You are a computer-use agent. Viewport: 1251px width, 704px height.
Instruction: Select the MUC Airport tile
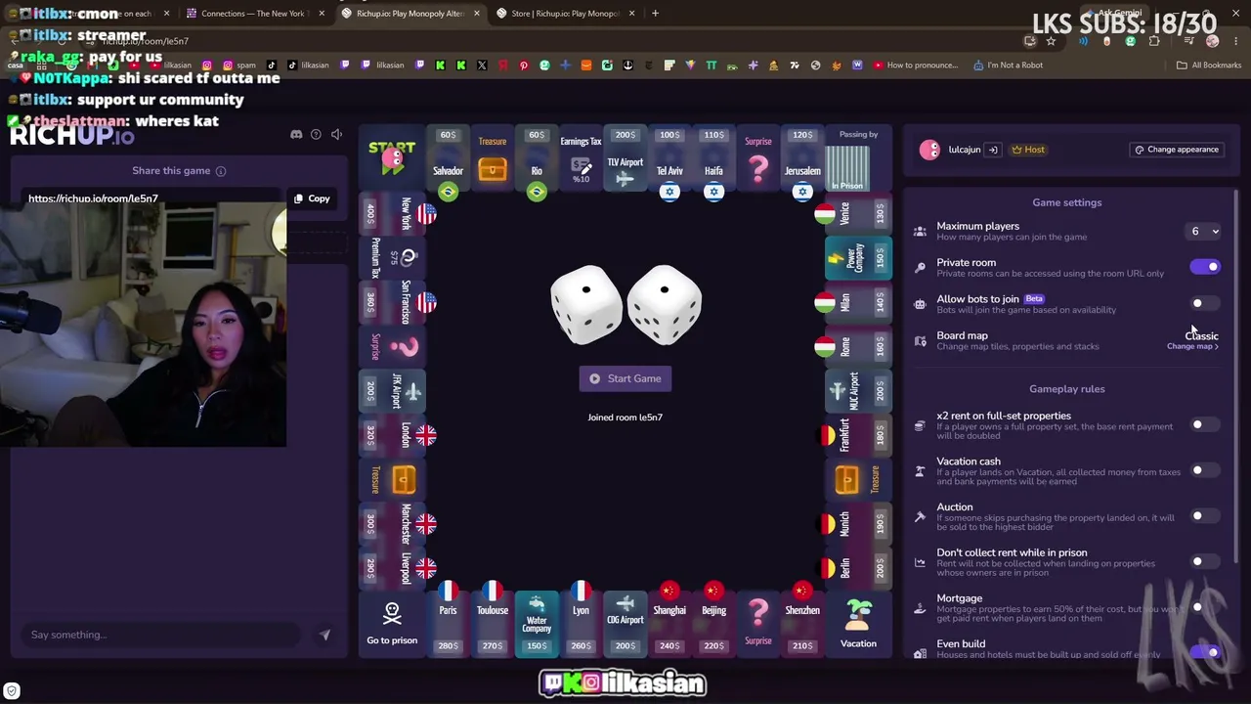tap(858, 391)
